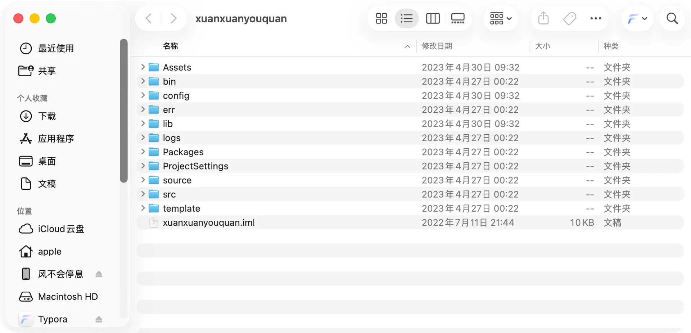Switch to list view
This screenshot has height=333, width=691.
(407, 18)
